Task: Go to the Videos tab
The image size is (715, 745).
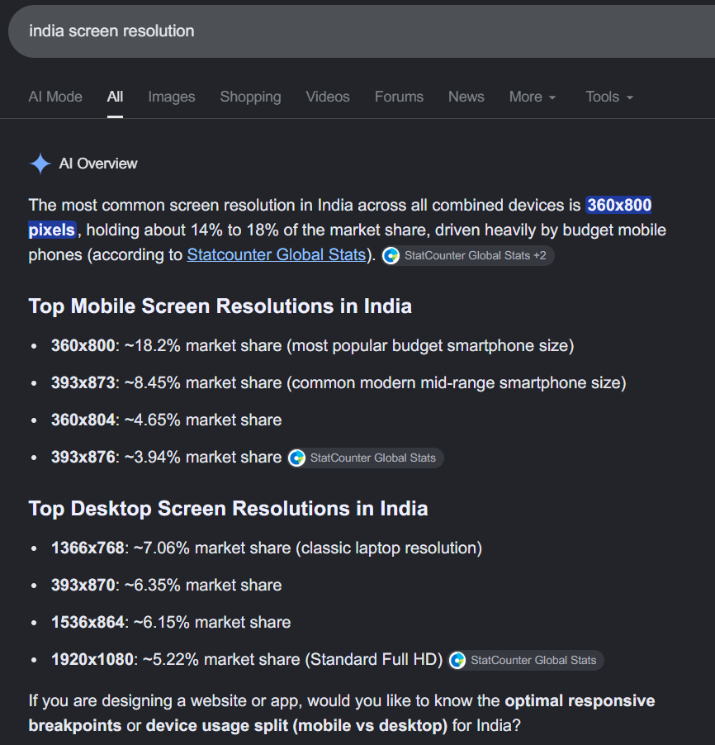Action: pyautogui.click(x=328, y=97)
